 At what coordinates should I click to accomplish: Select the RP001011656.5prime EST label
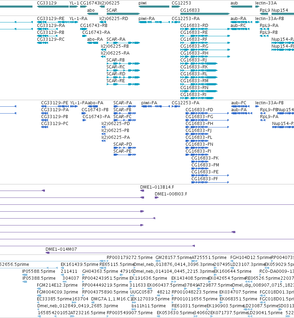(195, 299)
